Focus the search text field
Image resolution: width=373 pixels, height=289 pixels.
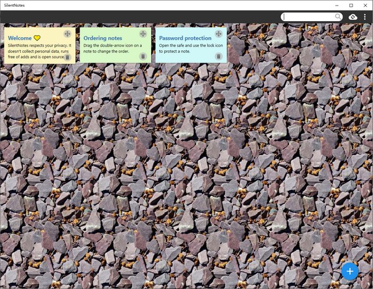coord(309,17)
